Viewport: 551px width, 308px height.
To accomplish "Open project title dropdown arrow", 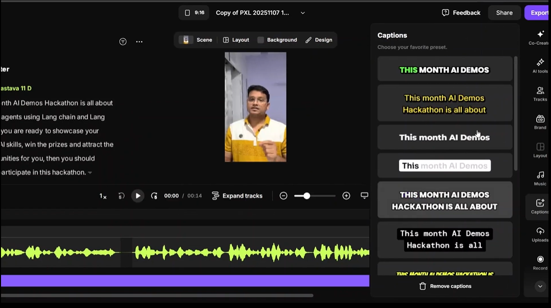I will (x=302, y=13).
